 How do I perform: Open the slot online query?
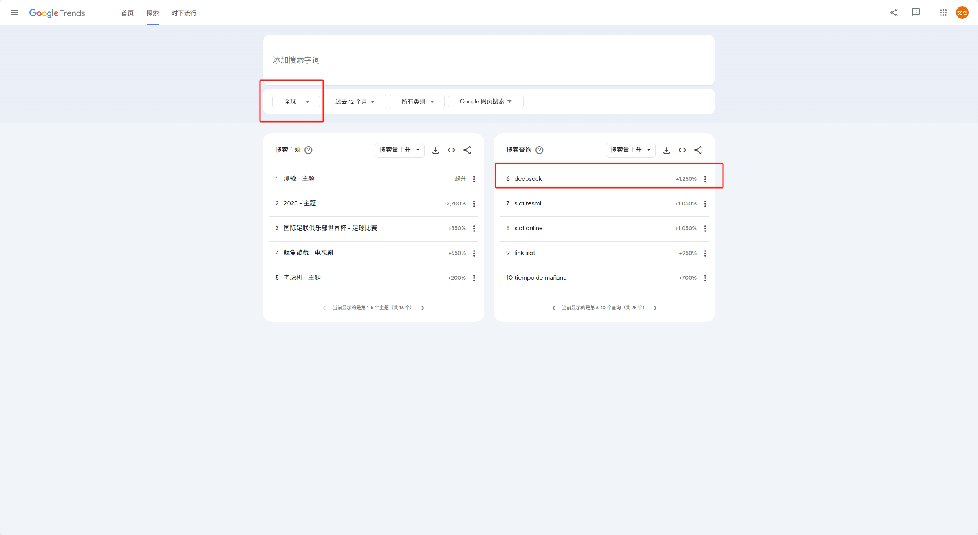[528, 228]
